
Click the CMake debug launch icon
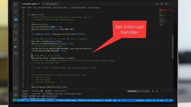(119, 100)
